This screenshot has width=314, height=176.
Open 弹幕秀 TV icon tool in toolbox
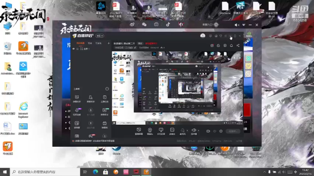(x=104, y=125)
